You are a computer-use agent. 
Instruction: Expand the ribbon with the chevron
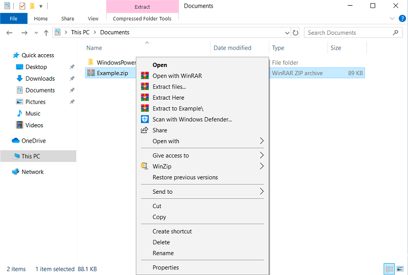point(392,18)
